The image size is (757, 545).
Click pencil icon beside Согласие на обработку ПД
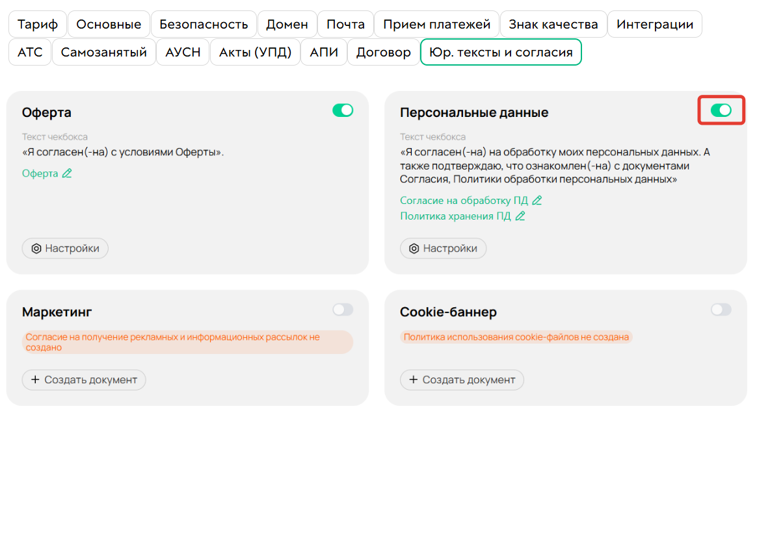(x=537, y=200)
